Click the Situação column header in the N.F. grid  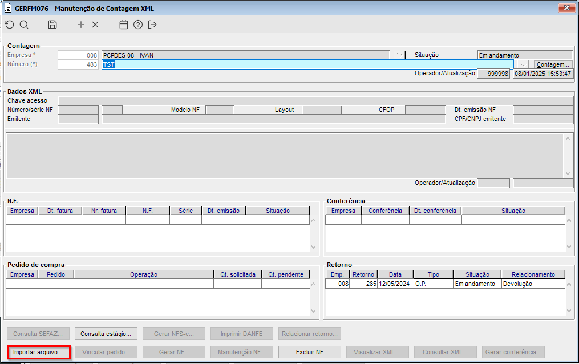click(277, 211)
